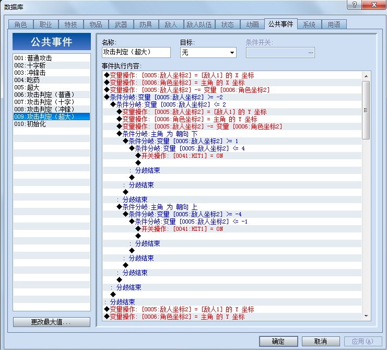This screenshot has height=350, width=387.
Task: Select common event 007:攻击判定（十字）
Action: tap(52, 102)
